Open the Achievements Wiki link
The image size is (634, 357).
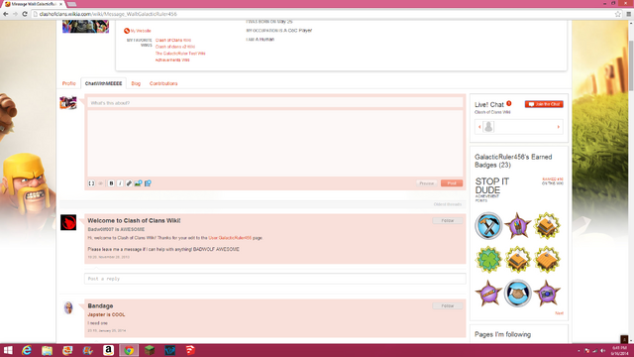tap(172, 59)
